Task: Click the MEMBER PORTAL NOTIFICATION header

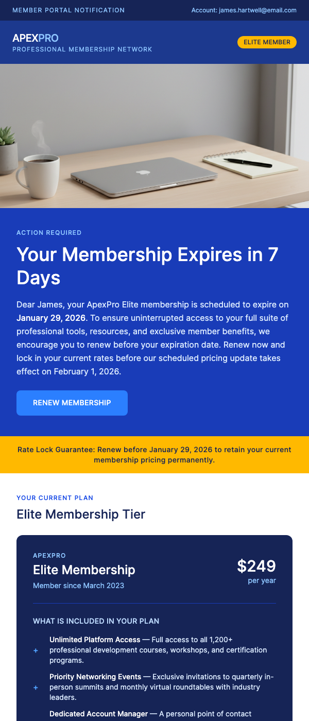Action: click(68, 10)
